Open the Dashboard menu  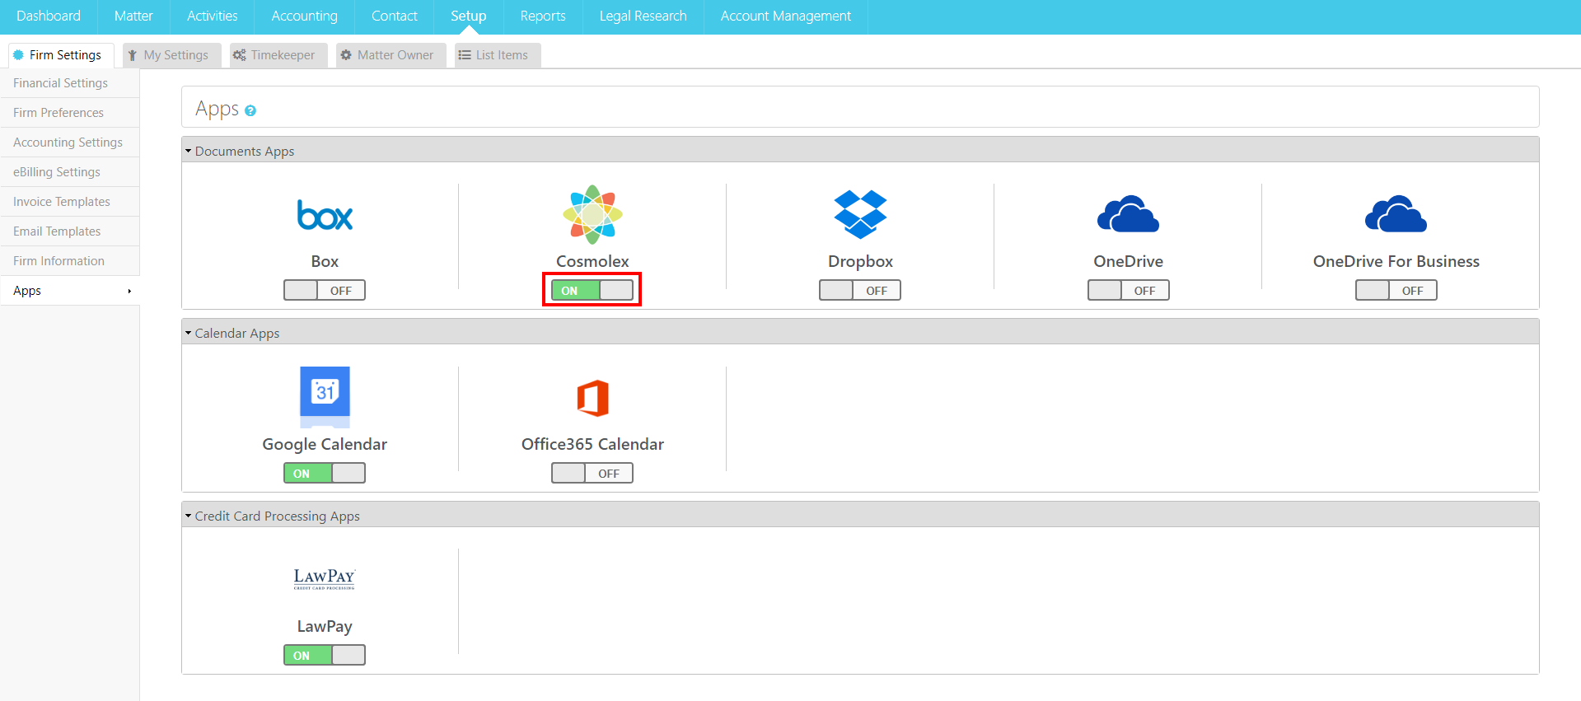49,16
